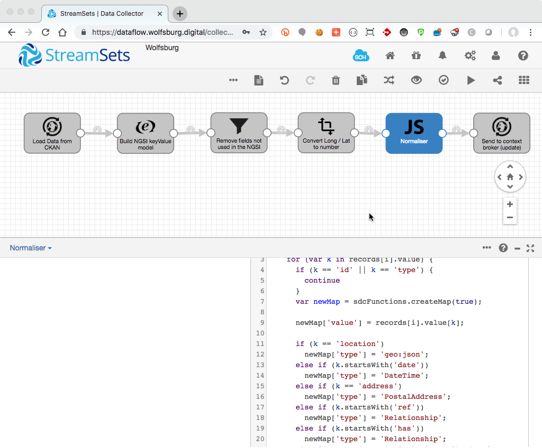
Task: Select the Load Data from CKAN stage
Action: (52, 133)
